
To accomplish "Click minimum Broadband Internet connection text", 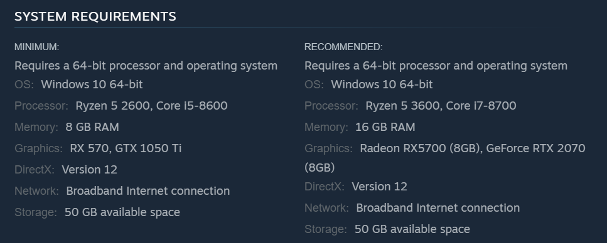I will click(148, 191).
